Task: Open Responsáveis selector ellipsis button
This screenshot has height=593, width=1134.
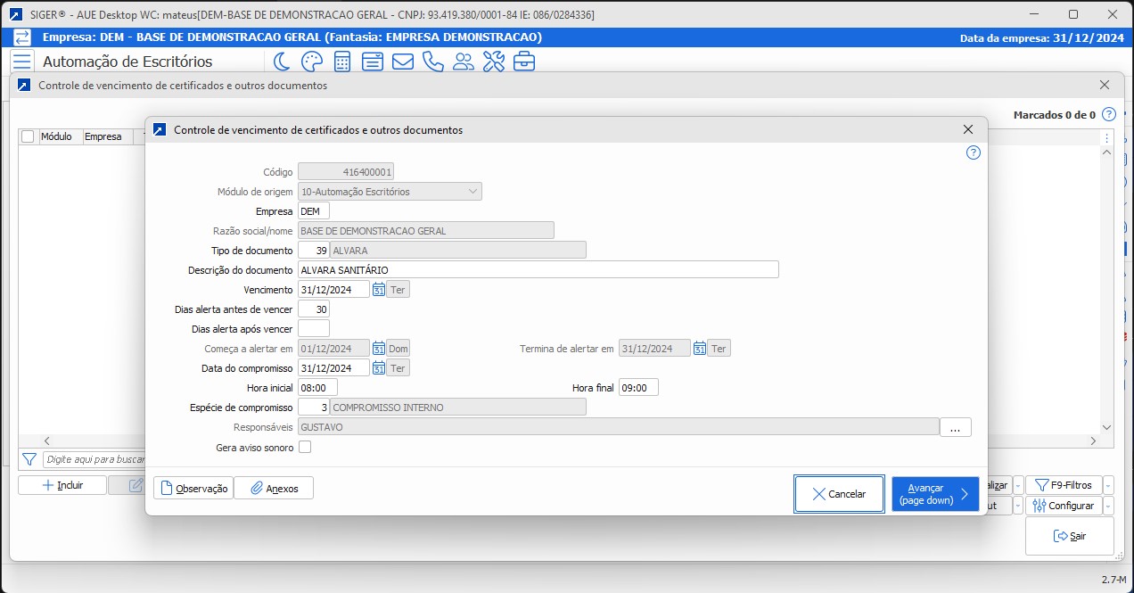Action: click(x=955, y=428)
